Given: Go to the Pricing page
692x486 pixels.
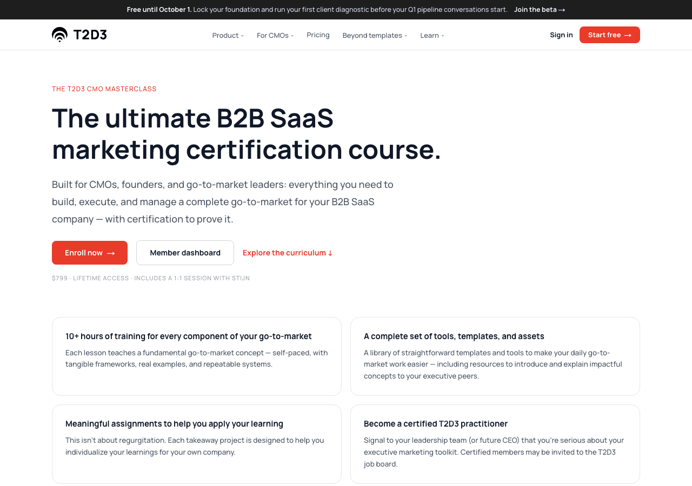Looking at the screenshot, I should pos(318,35).
